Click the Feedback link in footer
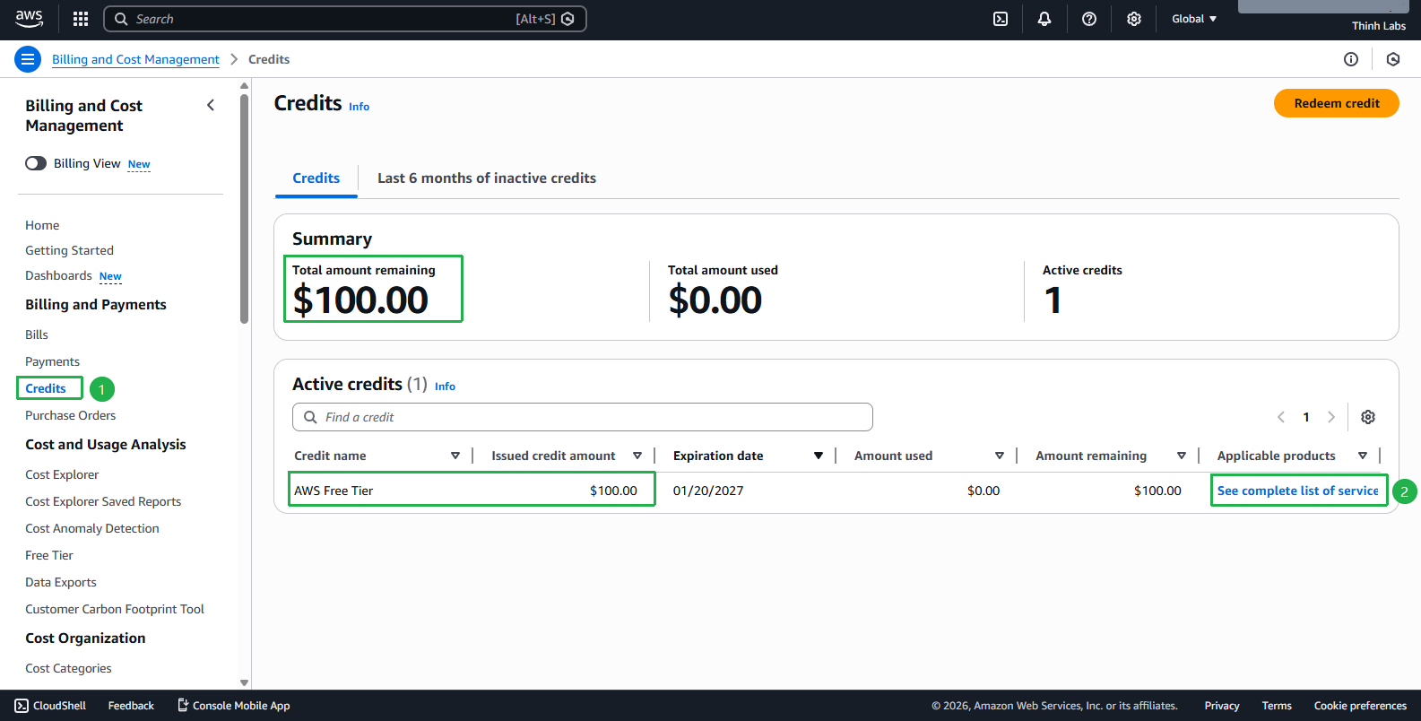Image resolution: width=1421 pixels, height=721 pixels. click(131, 706)
